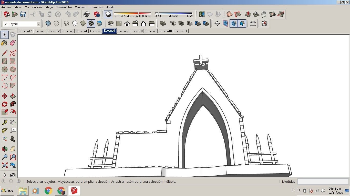Open SketchUp from the taskbar
Image resolution: width=350 pixels, height=196 pixels.
click(x=74, y=191)
